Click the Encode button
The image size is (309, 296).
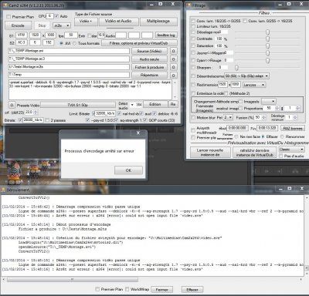(18, 25)
